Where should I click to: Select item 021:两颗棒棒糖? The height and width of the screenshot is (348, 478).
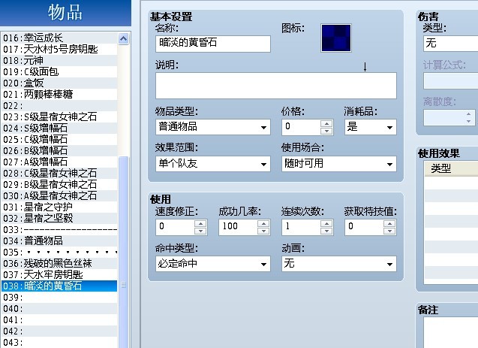59,94
